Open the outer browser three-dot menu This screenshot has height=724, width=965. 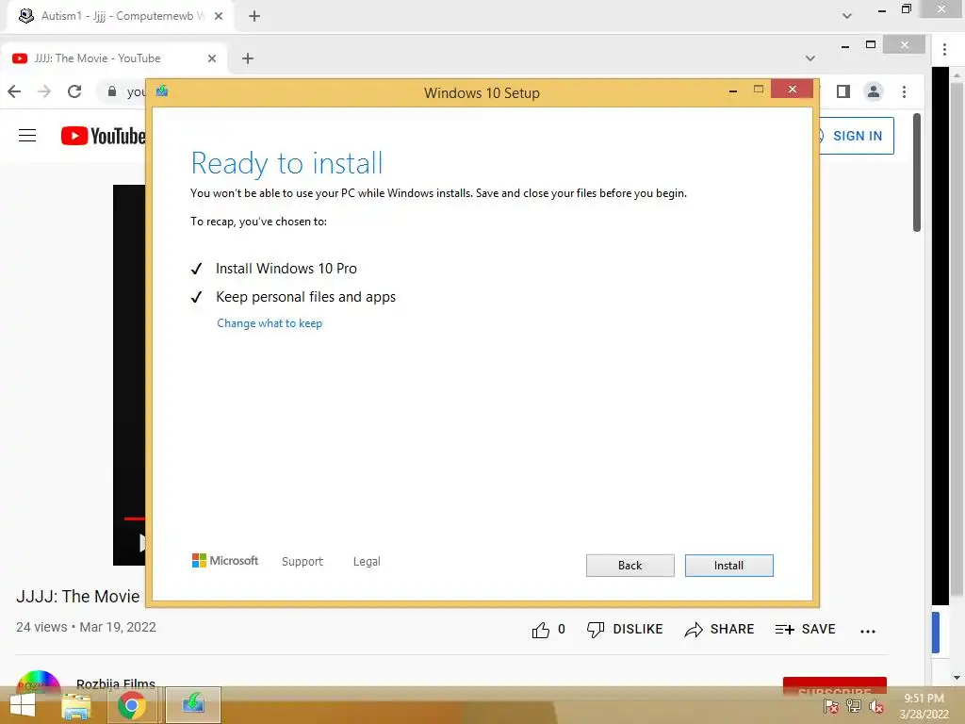pos(944,49)
